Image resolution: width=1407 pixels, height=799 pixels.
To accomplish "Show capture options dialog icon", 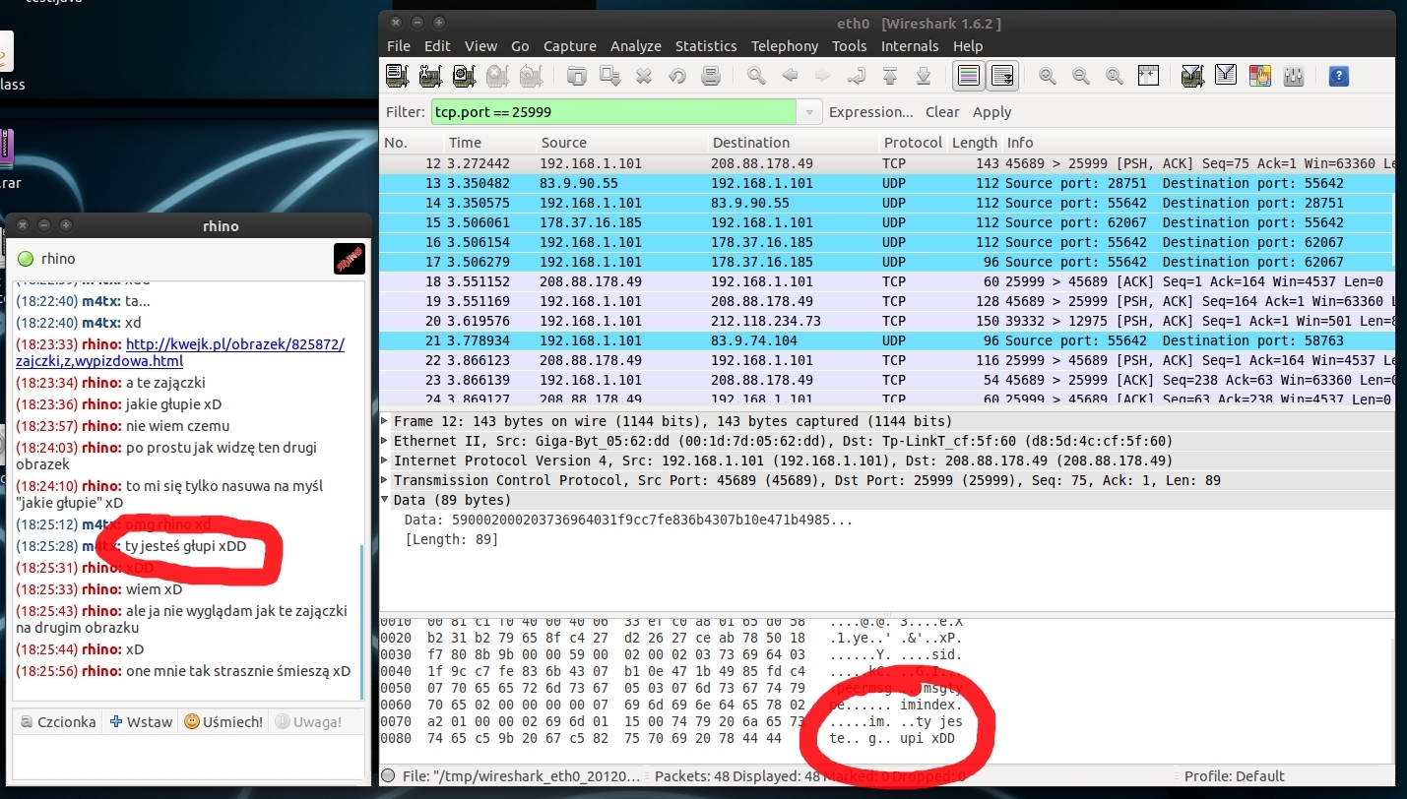I will 430,76.
